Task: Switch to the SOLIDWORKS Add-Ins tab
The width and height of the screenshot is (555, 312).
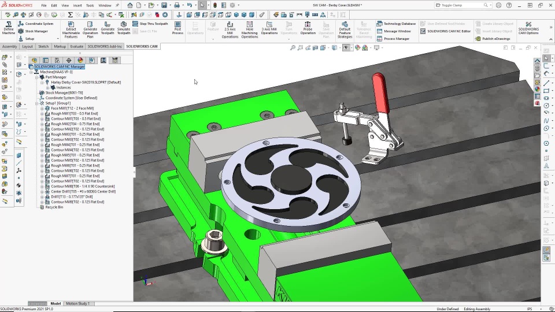Action: point(105,46)
